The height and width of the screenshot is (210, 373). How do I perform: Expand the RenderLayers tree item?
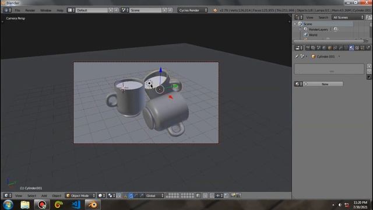click(300, 30)
